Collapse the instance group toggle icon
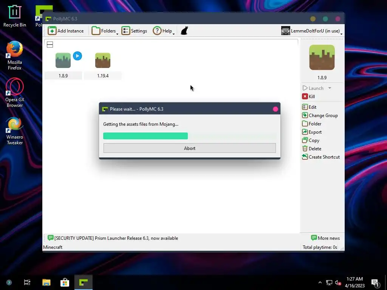The image size is (387, 290). click(x=50, y=45)
